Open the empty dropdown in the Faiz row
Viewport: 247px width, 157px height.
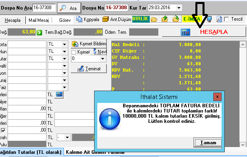click(64, 87)
